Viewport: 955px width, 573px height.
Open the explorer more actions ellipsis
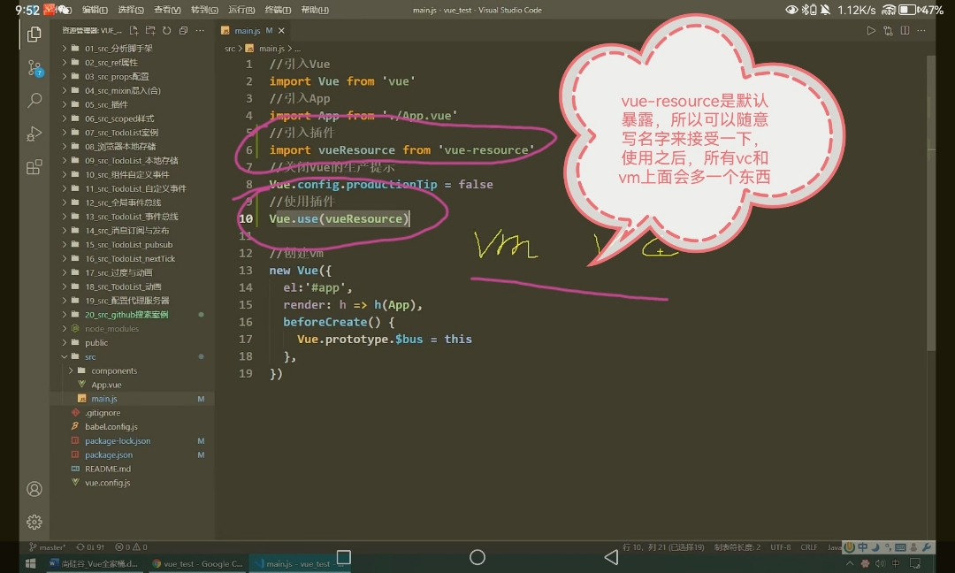tap(200, 30)
